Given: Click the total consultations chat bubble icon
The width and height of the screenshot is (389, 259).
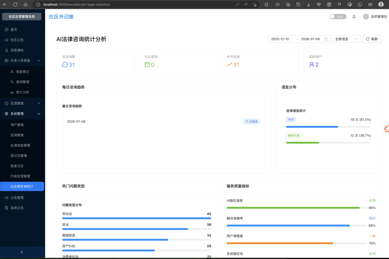Looking at the screenshot, I should tap(65, 65).
